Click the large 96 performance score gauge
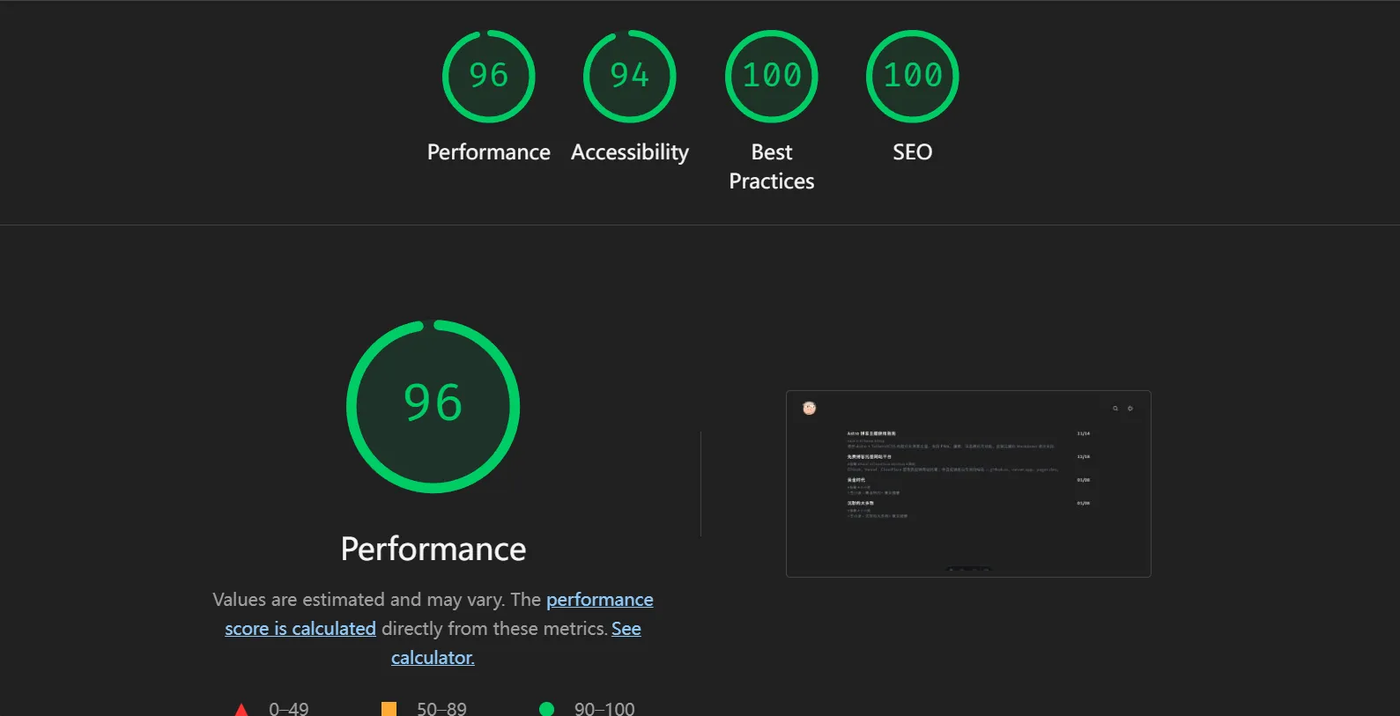Viewport: 1400px width, 716px height. point(433,406)
